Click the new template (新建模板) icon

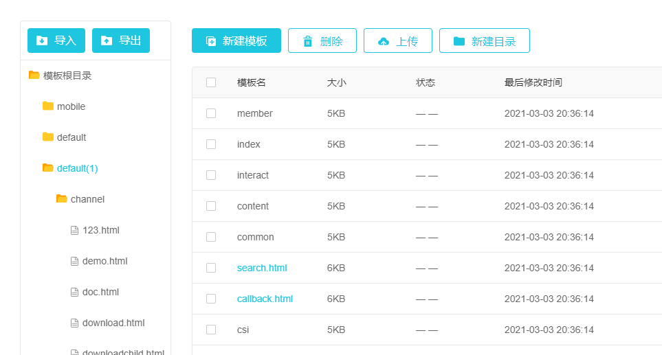click(x=211, y=41)
